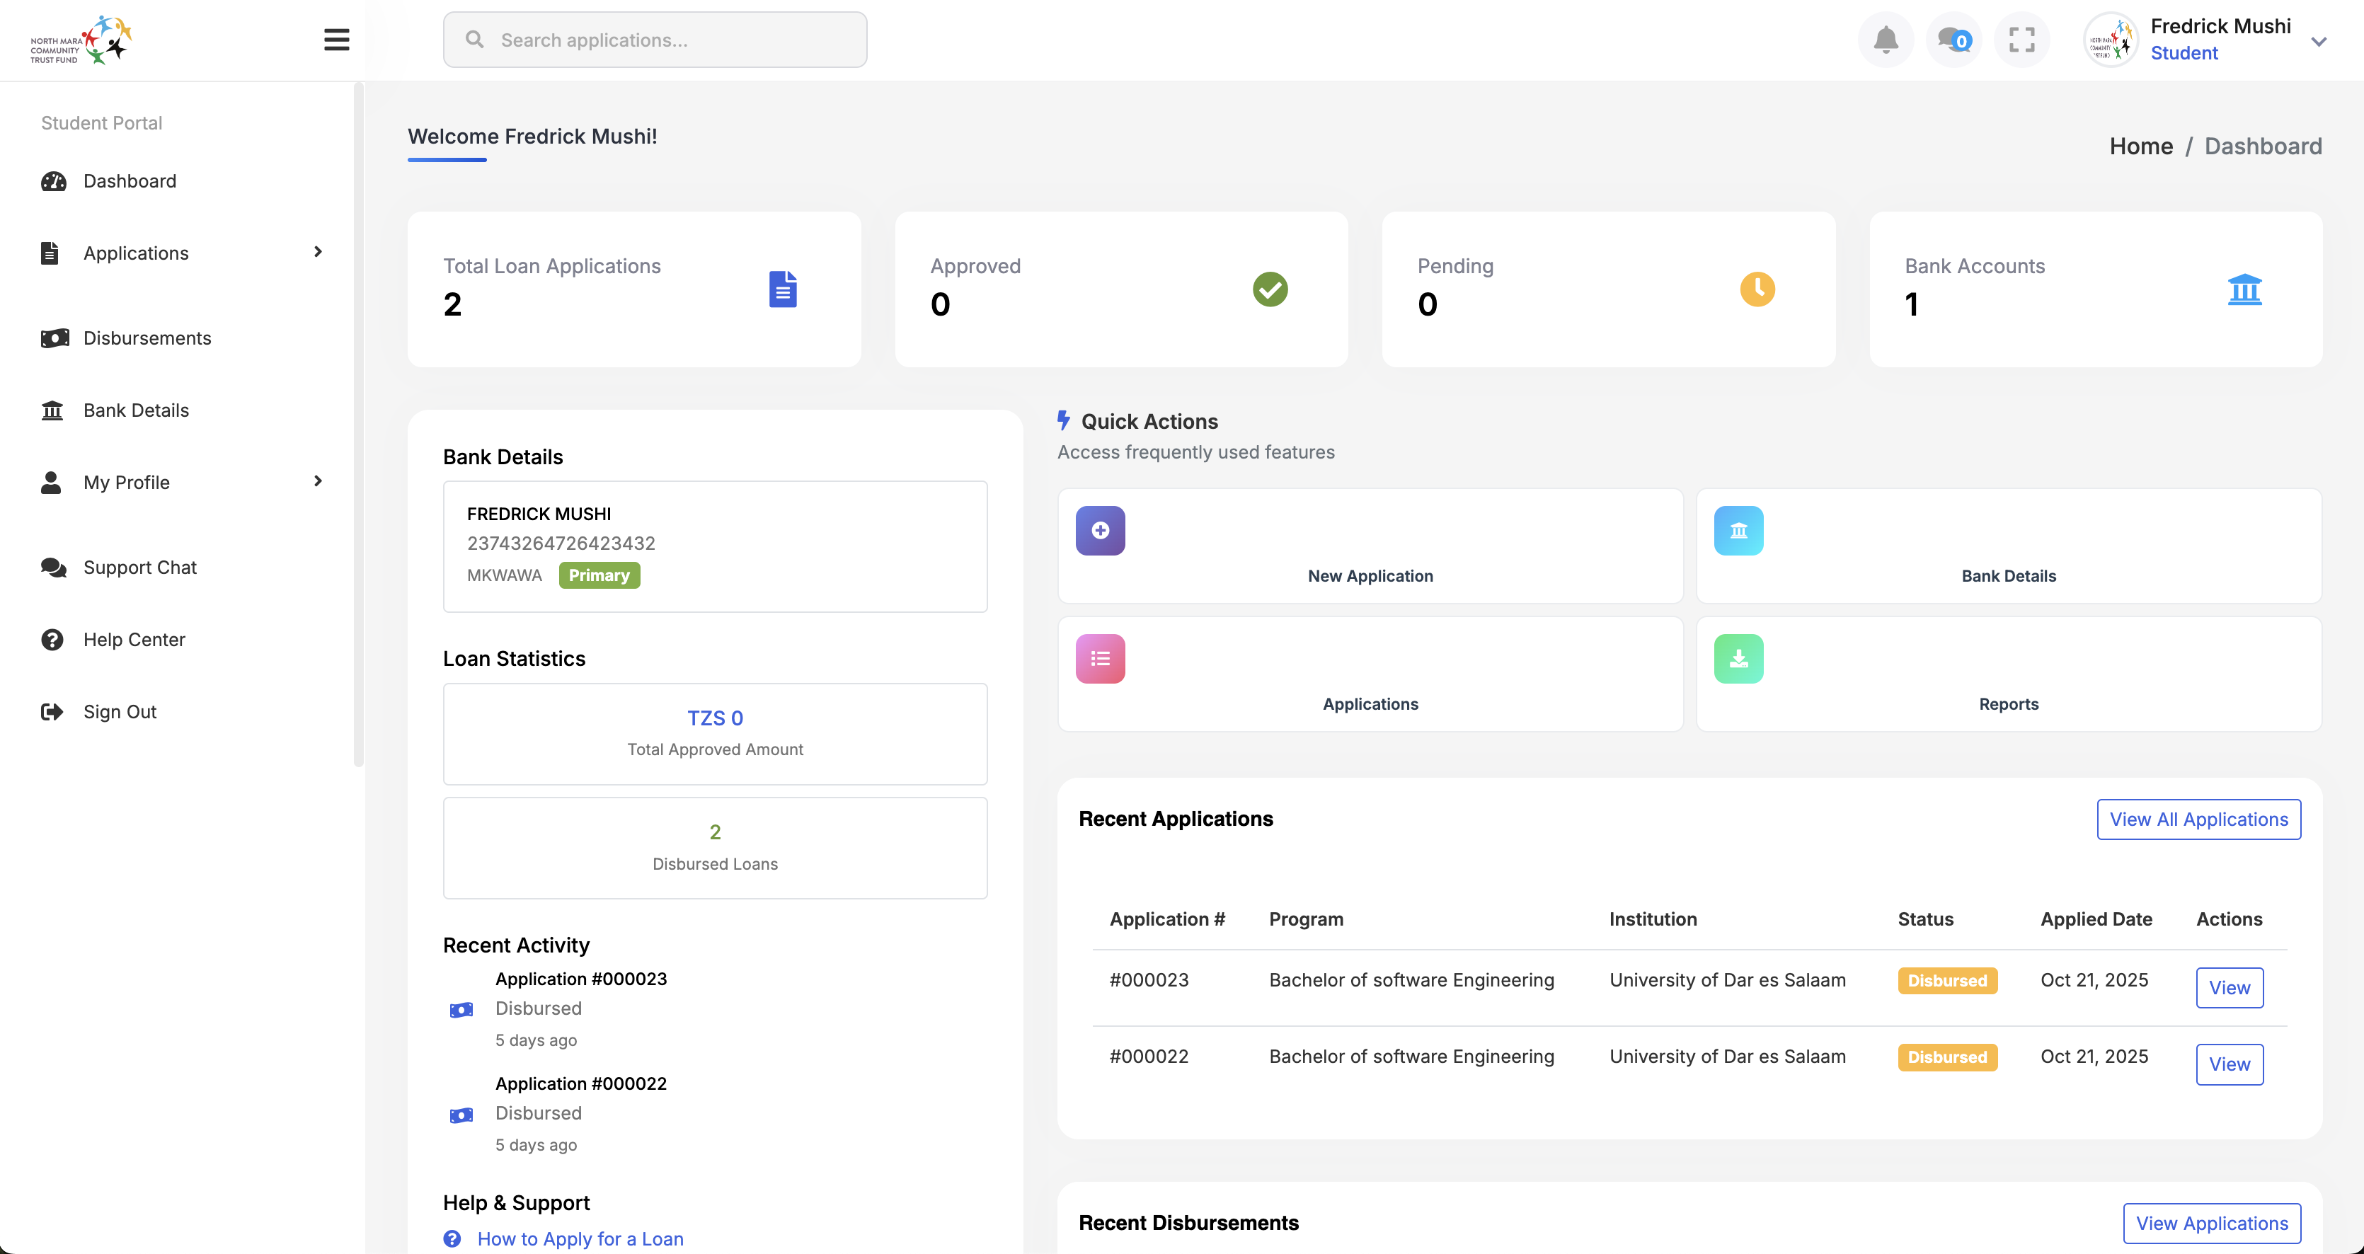
Task: Toggle fullscreen mode icon
Action: tap(2021, 40)
